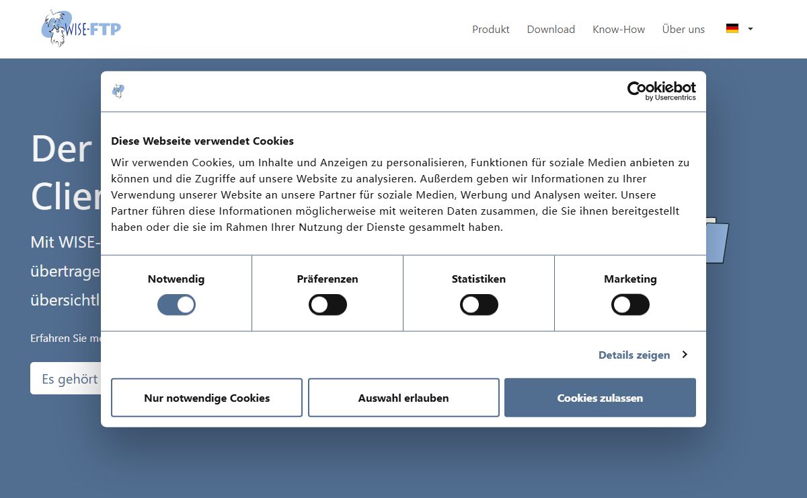The height and width of the screenshot is (498, 807).
Task: Click the blue folder illustration behind dialog
Action: 718,241
